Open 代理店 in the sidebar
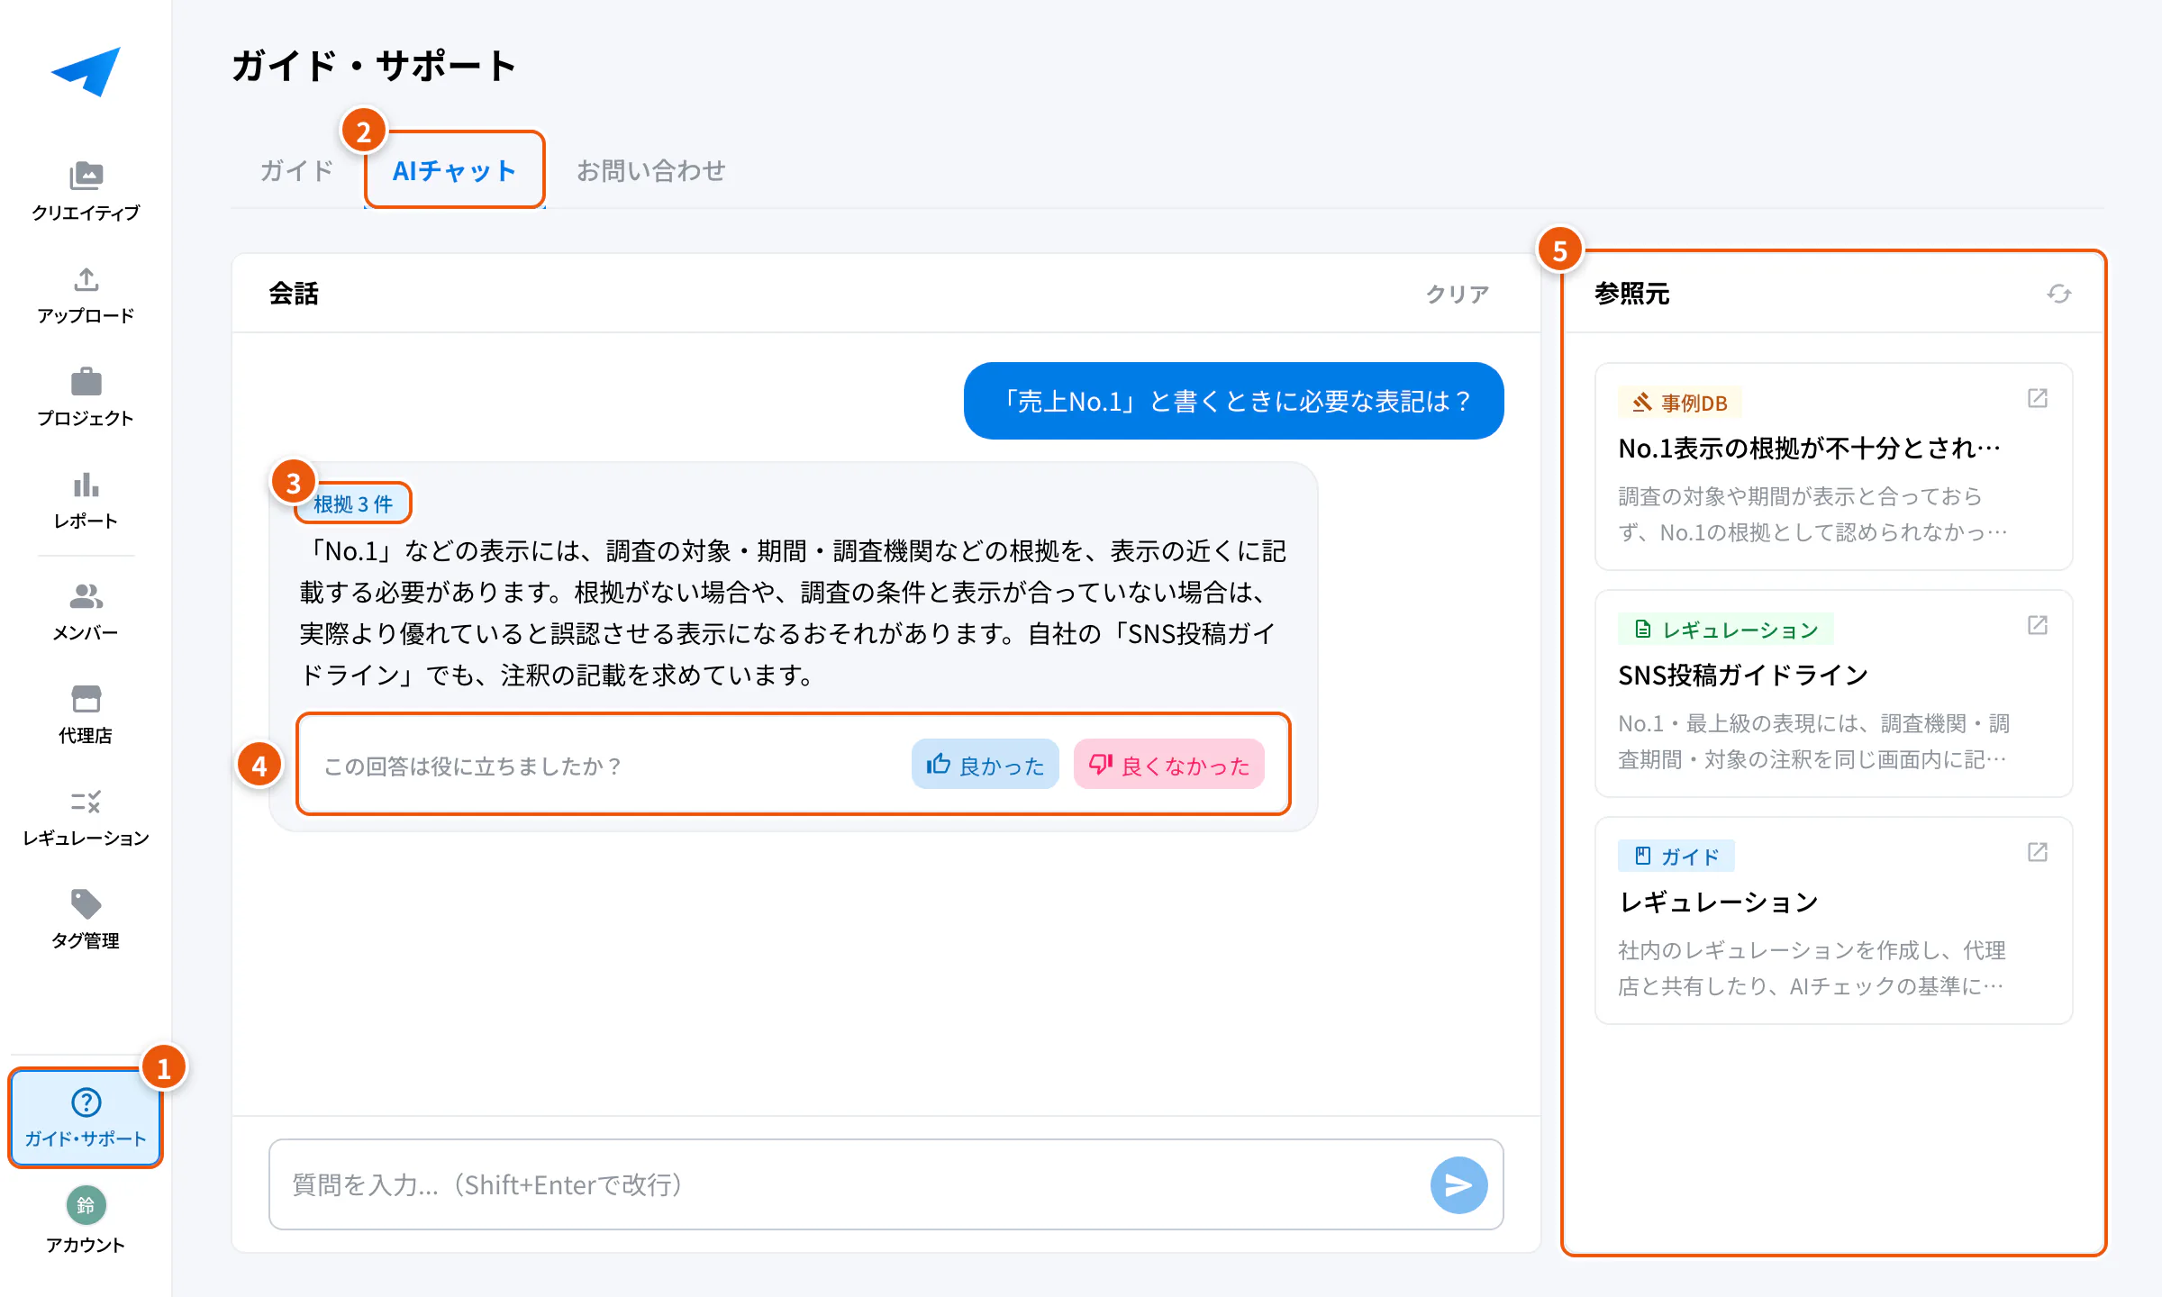Image resolution: width=2162 pixels, height=1297 pixels. pos(86,714)
